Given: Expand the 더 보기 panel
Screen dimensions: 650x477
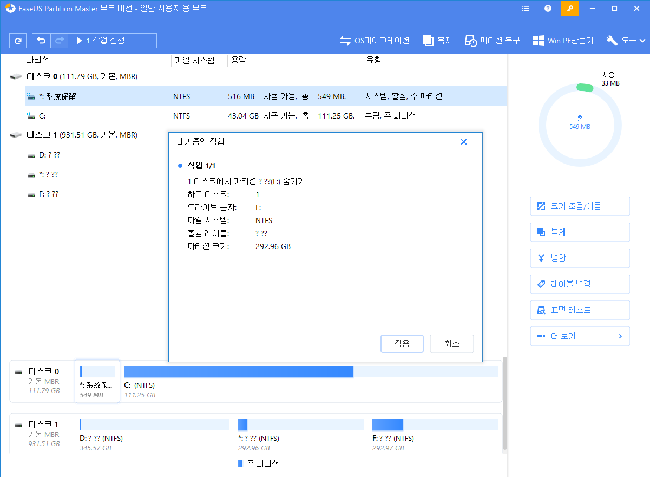Looking at the screenshot, I should (x=580, y=336).
